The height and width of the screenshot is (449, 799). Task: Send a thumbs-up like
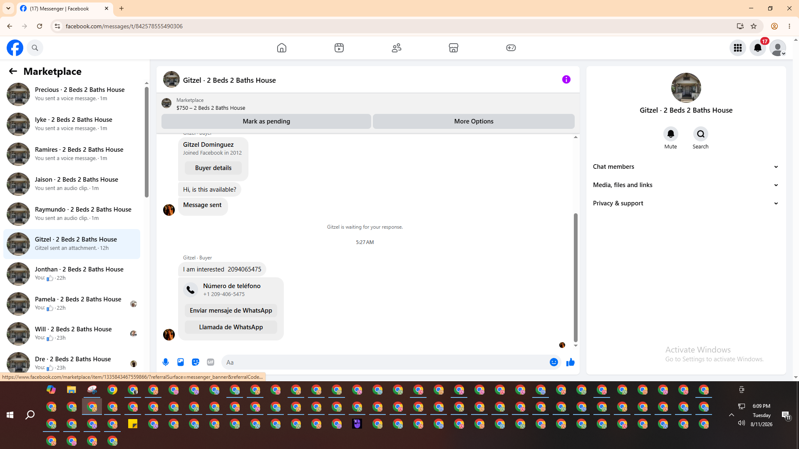click(571, 362)
